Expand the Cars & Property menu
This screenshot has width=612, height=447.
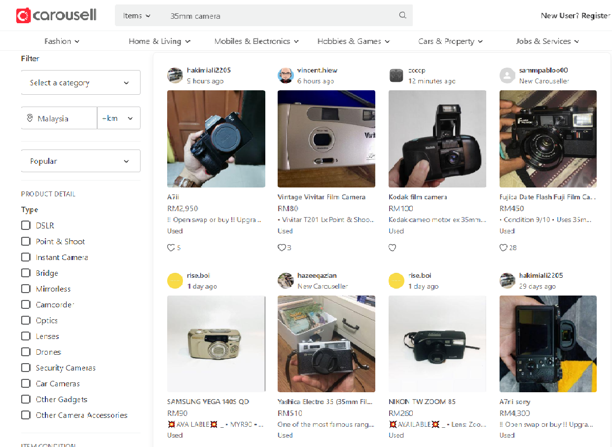pyautogui.click(x=451, y=41)
